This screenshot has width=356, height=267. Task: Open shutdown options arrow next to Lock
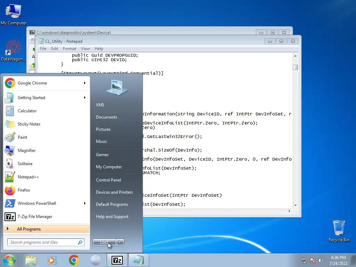(x=120, y=242)
